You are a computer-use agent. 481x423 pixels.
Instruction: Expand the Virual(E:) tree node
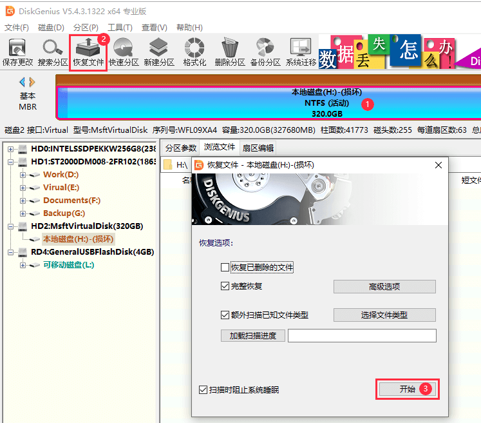[23, 188]
